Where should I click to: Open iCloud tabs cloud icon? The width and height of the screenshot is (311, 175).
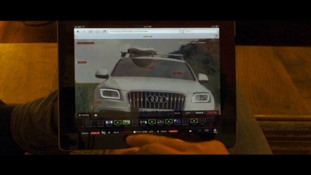tap(98, 31)
